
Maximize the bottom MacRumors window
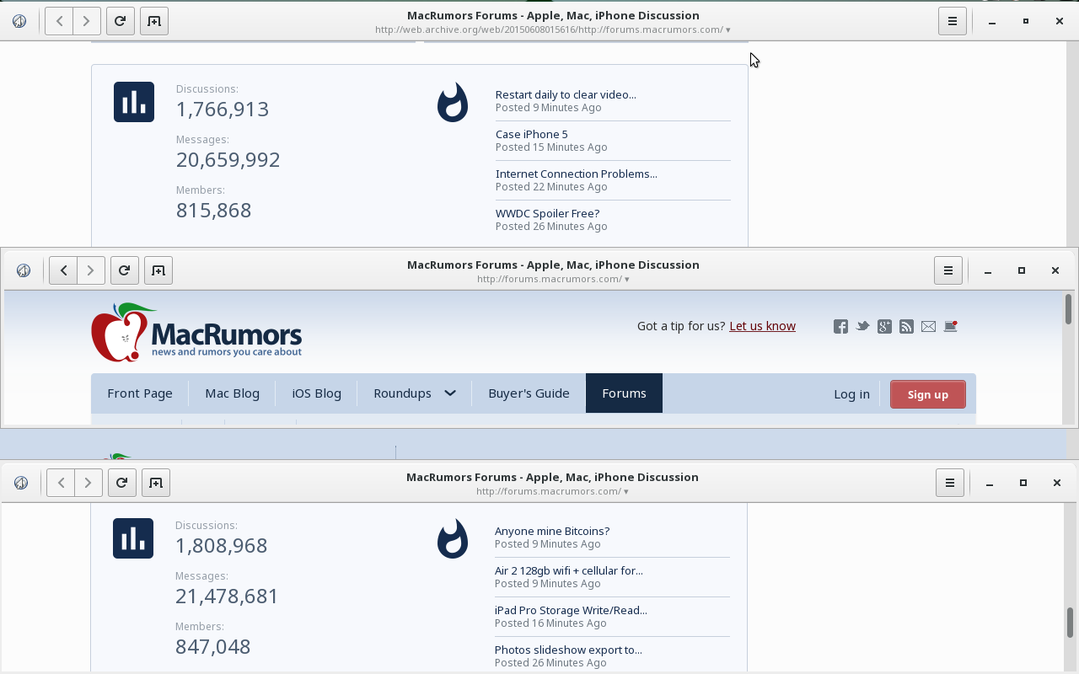coord(1023,483)
